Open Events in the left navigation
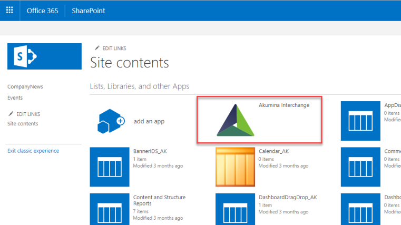Image resolution: width=401 pixels, height=225 pixels. coord(15,97)
